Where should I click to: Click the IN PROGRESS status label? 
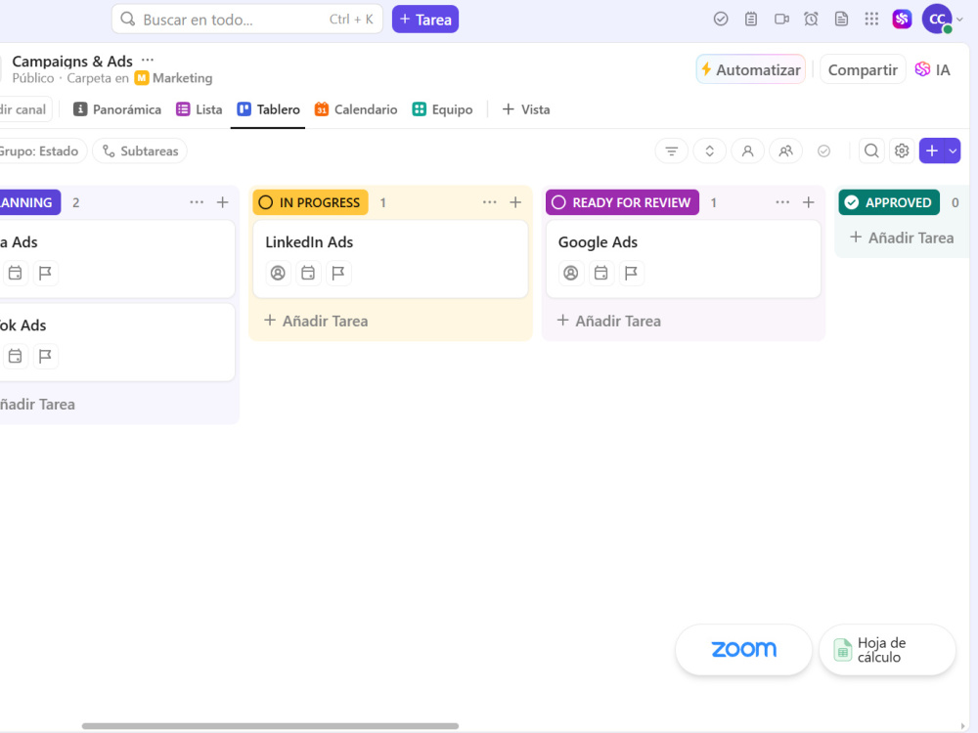(311, 202)
